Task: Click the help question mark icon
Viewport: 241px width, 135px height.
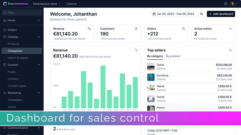Action: coord(226,4)
